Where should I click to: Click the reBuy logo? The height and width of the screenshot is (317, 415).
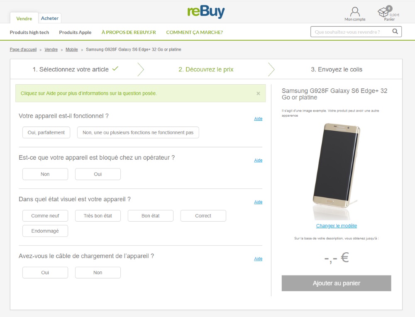(x=206, y=11)
